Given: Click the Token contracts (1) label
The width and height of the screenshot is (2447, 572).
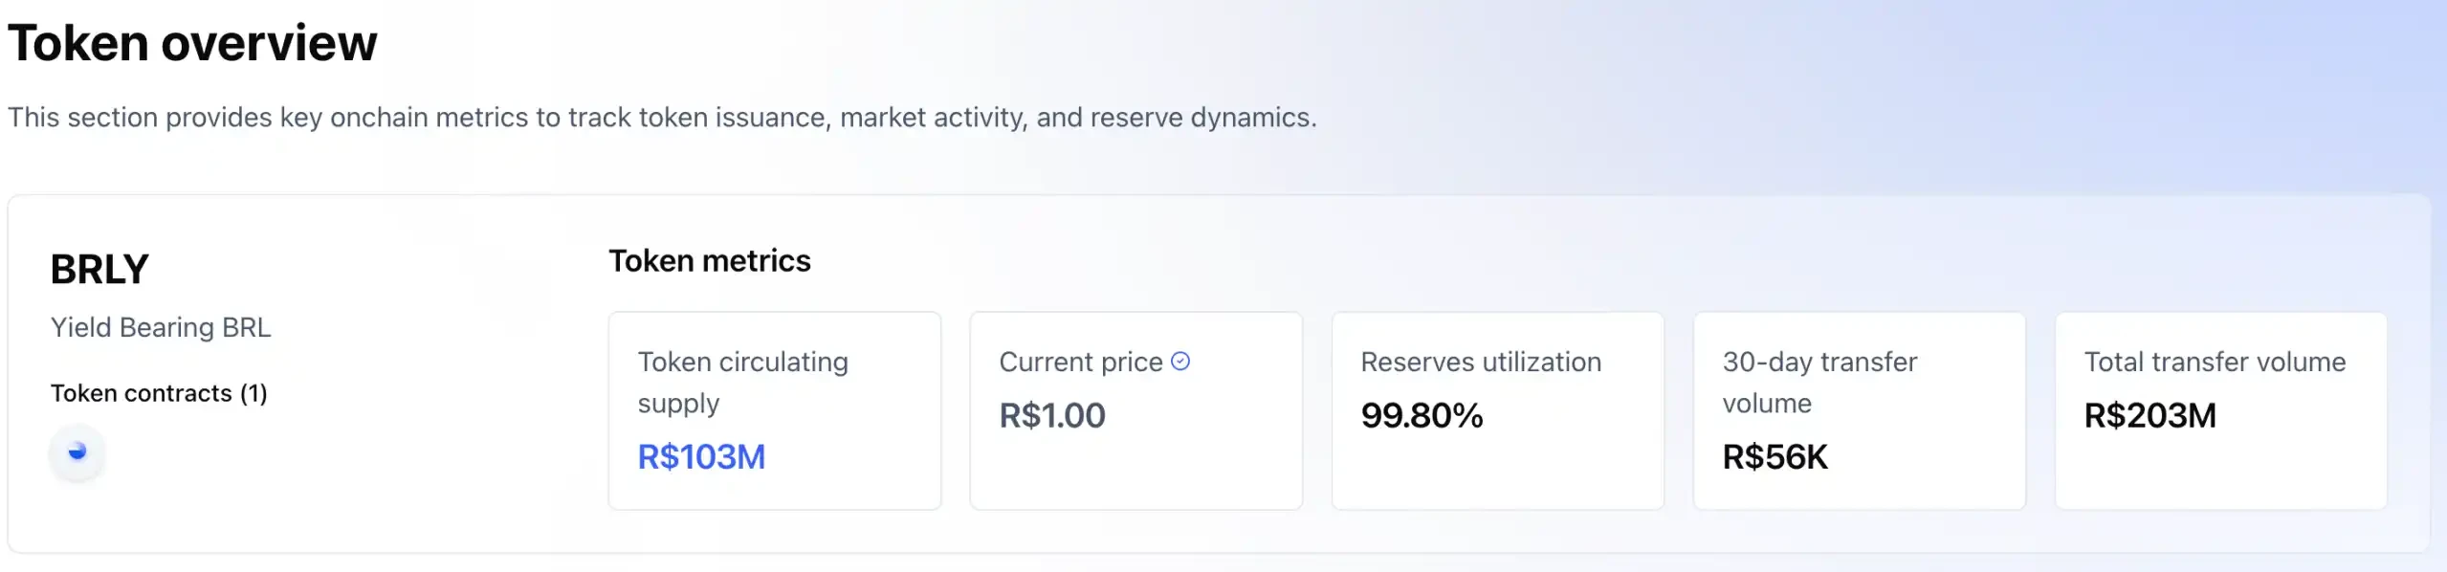Looking at the screenshot, I should click(x=159, y=392).
